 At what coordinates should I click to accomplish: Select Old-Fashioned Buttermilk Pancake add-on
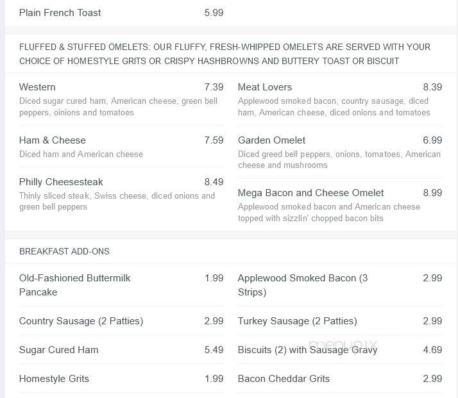coord(74,285)
